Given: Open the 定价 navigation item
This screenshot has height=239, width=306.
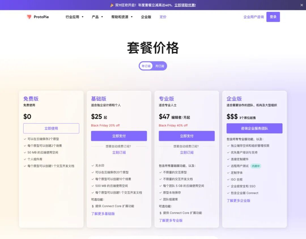Looking at the screenshot, I should coord(163,17).
